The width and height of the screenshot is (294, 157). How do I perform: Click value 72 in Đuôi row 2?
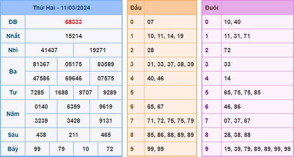227,50
